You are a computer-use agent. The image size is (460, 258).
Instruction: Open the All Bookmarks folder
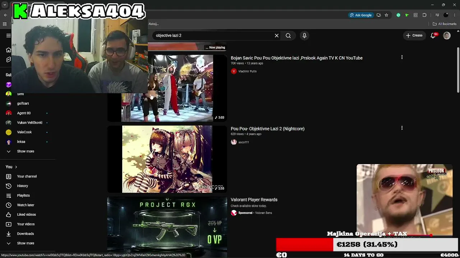pyautogui.click(x=445, y=24)
